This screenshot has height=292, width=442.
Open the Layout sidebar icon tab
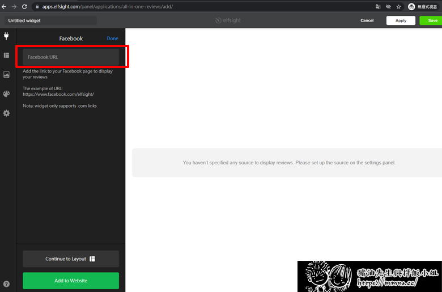pos(6,56)
